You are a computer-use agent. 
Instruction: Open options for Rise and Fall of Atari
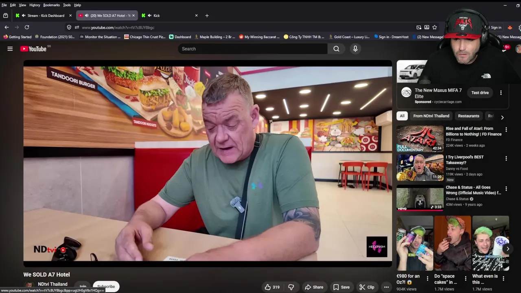click(x=506, y=130)
